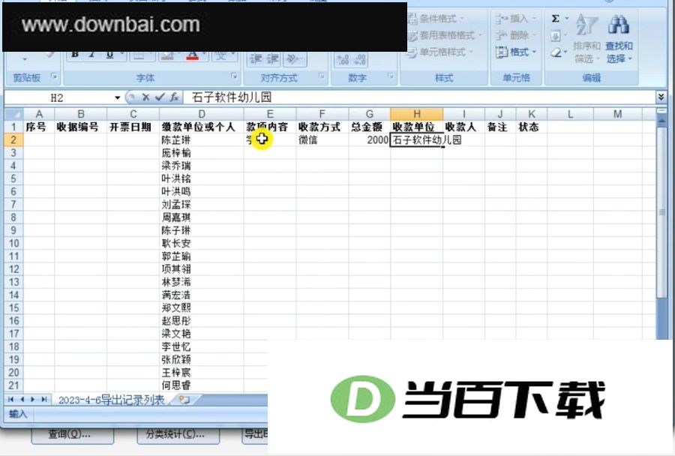The height and width of the screenshot is (456, 675).
Task: Open the insert function fx dialog
Action: (174, 97)
